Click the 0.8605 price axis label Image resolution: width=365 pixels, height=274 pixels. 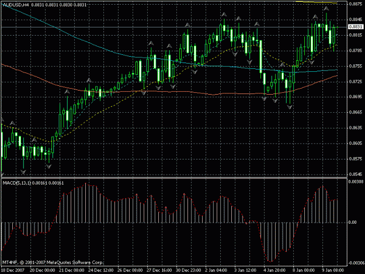(x=356, y=143)
